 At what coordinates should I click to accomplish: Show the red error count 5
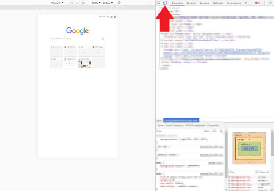[x=258, y=3]
